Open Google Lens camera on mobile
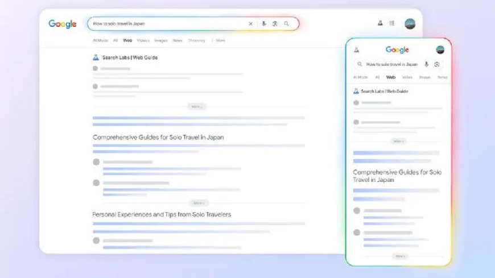Viewport: 495px width, 278px height. coord(437,64)
